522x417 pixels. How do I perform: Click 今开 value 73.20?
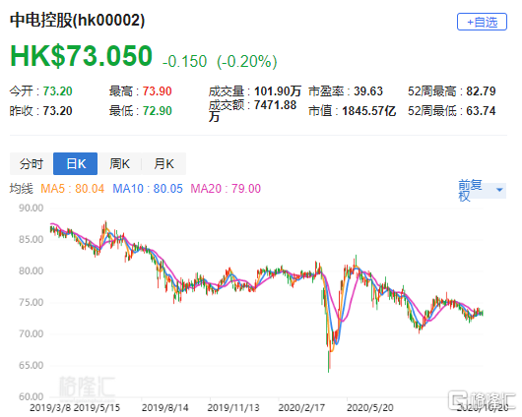[57, 91]
